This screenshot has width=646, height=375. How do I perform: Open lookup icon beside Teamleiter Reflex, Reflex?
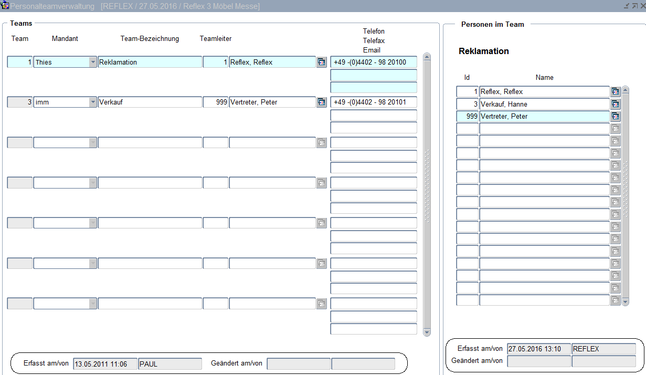[321, 62]
